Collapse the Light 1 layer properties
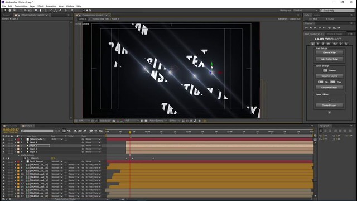 16,152
